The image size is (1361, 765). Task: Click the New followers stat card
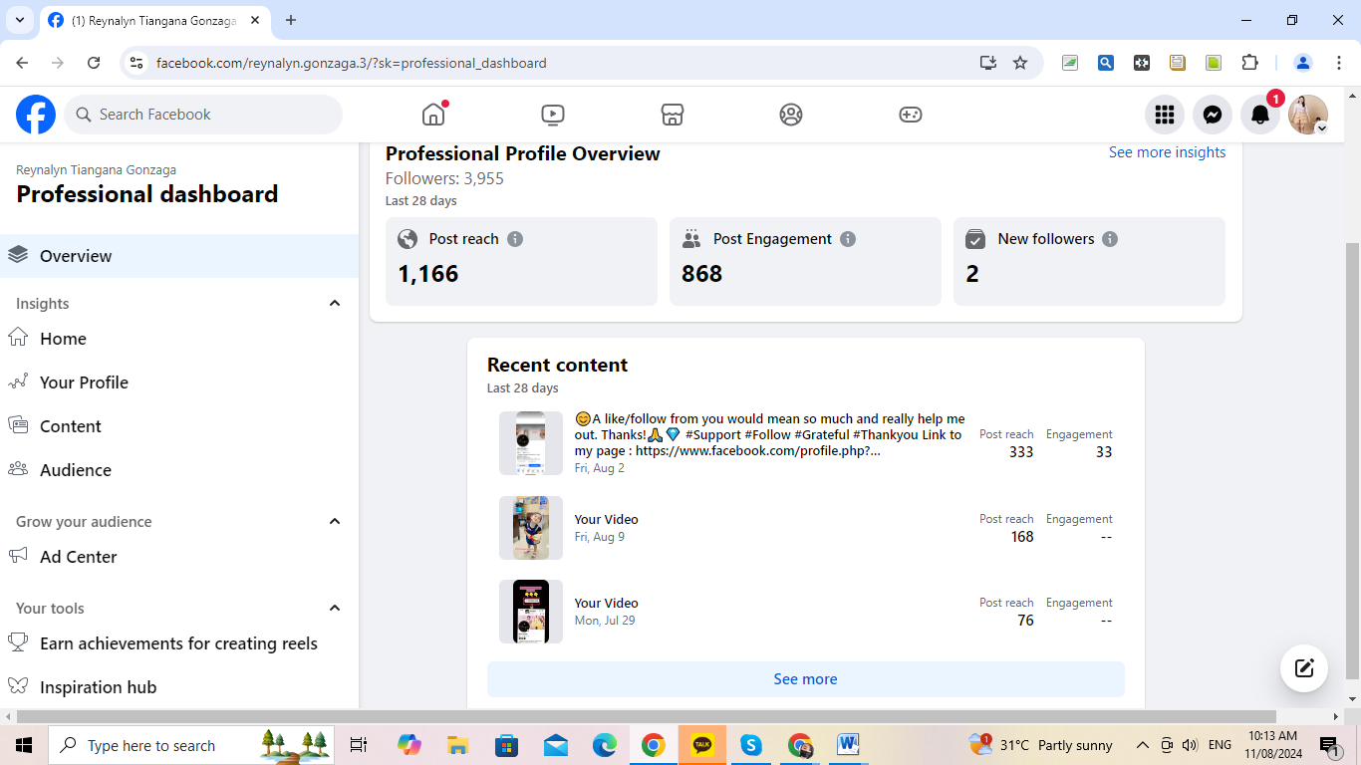pyautogui.click(x=1089, y=262)
